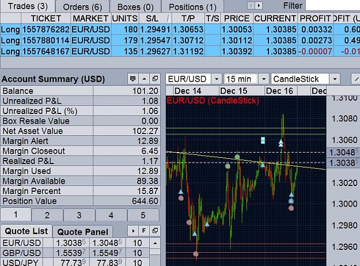Viewport: 360px width, 266px height.
Task: Sort by the PRICE column header
Action: (x=237, y=18)
